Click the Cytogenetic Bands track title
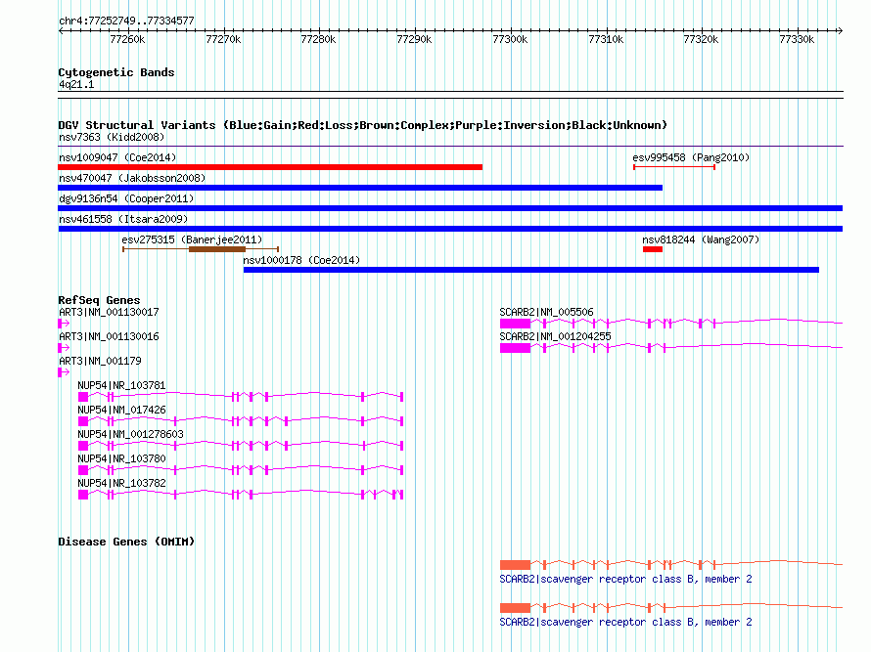This screenshot has width=871, height=652. tap(116, 72)
